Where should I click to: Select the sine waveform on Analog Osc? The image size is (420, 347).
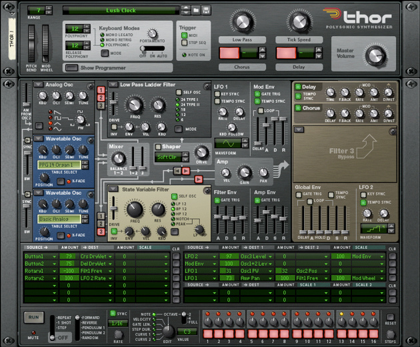click(51, 129)
